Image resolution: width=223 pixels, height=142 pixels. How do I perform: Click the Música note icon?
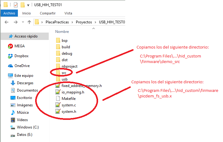[x=13, y=112]
